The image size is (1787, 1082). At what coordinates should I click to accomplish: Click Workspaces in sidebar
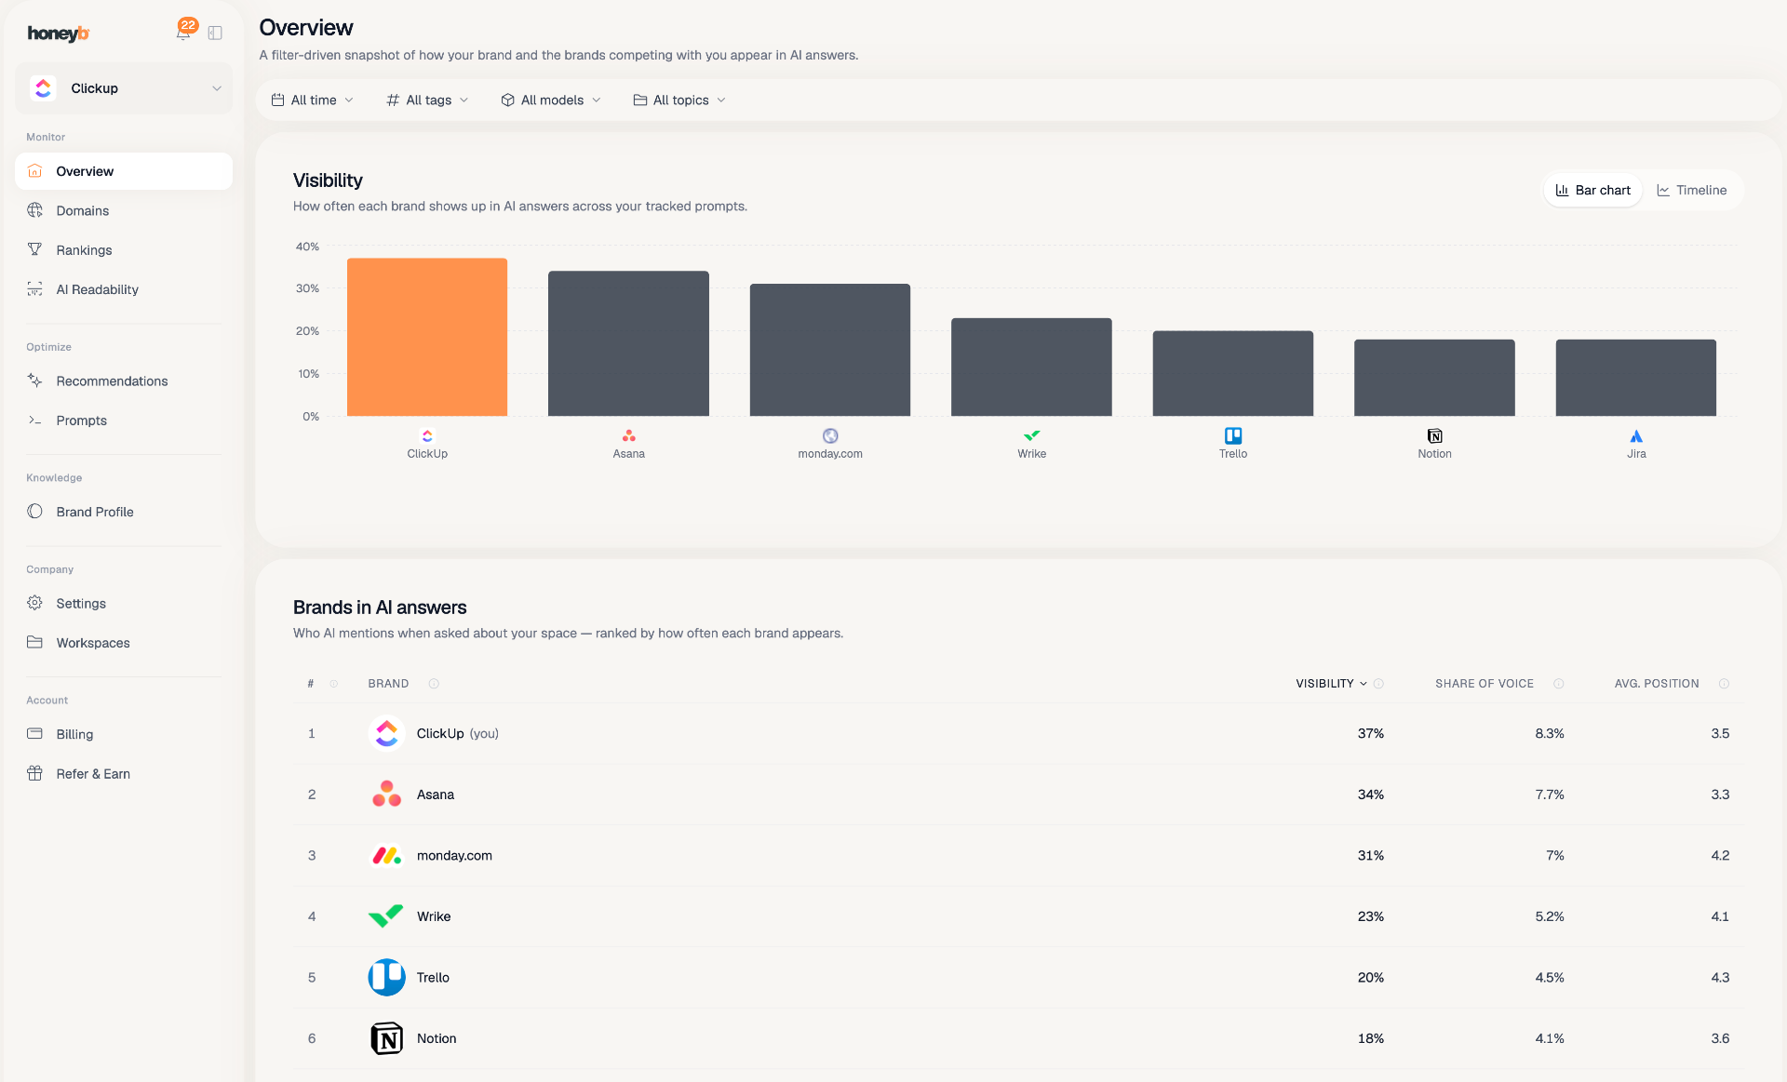[124, 643]
